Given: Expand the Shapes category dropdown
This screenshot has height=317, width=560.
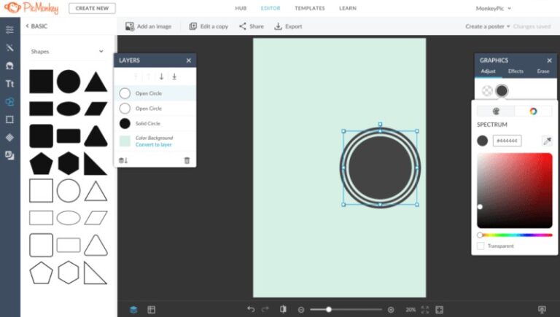Looking at the screenshot, I should pyautogui.click(x=101, y=52).
